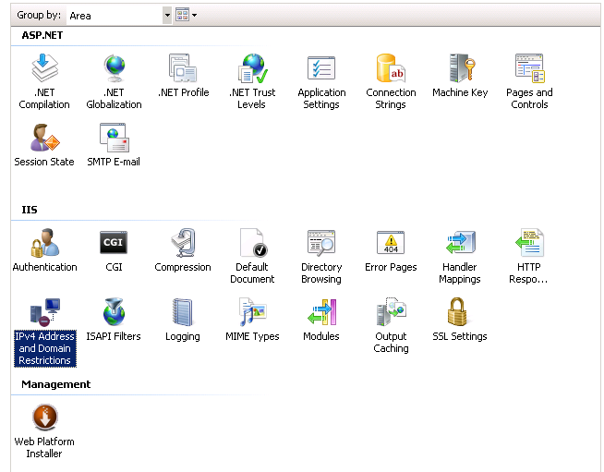Open .NET Globalization settings

click(114, 81)
